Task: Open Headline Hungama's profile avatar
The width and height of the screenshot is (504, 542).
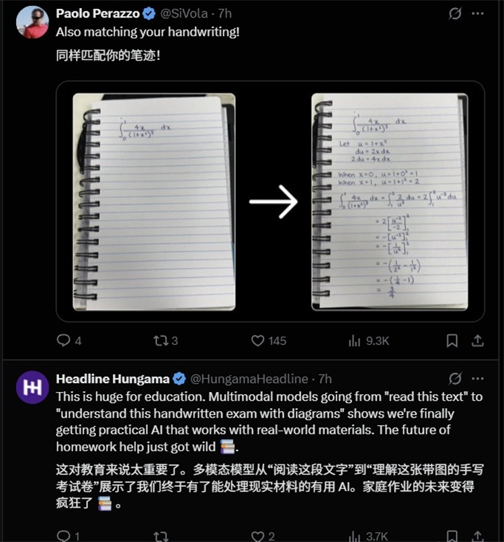Action: click(32, 387)
